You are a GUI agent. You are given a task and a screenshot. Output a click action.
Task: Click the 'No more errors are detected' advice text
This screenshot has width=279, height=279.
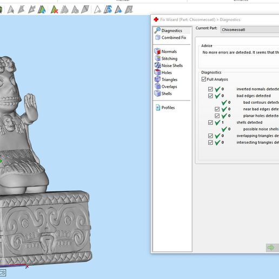[241, 52]
